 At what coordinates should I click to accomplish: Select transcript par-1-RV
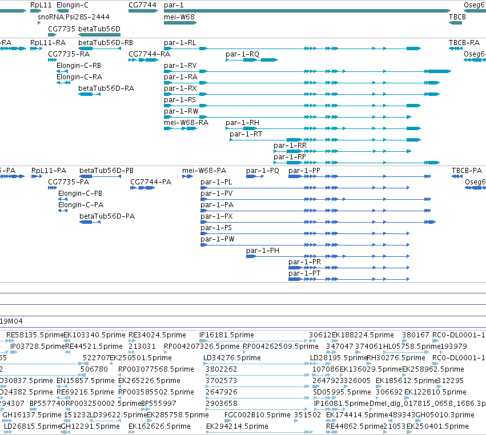(307, 71)
